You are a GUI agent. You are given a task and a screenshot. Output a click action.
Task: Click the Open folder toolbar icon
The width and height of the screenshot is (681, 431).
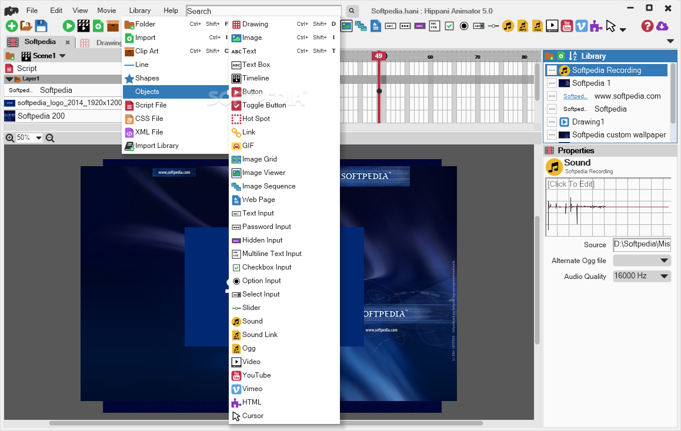[26, 26]
